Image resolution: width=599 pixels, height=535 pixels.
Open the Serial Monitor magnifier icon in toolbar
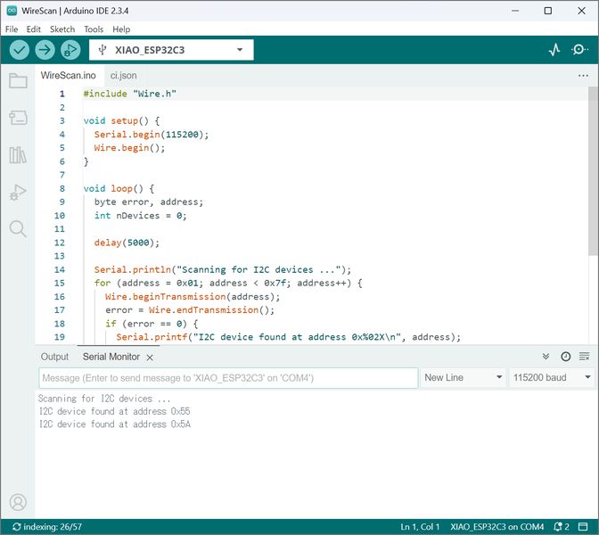pyautogui.click(x=579, y=50)
